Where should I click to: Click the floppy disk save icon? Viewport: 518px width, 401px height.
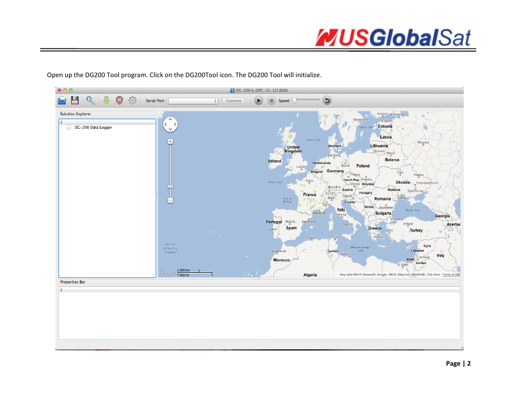[75, 101]
